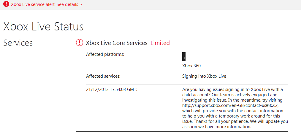Select the Xbox 360 platform name text
The height and width of the screenshot is (132, 301).
coord(191,66)
